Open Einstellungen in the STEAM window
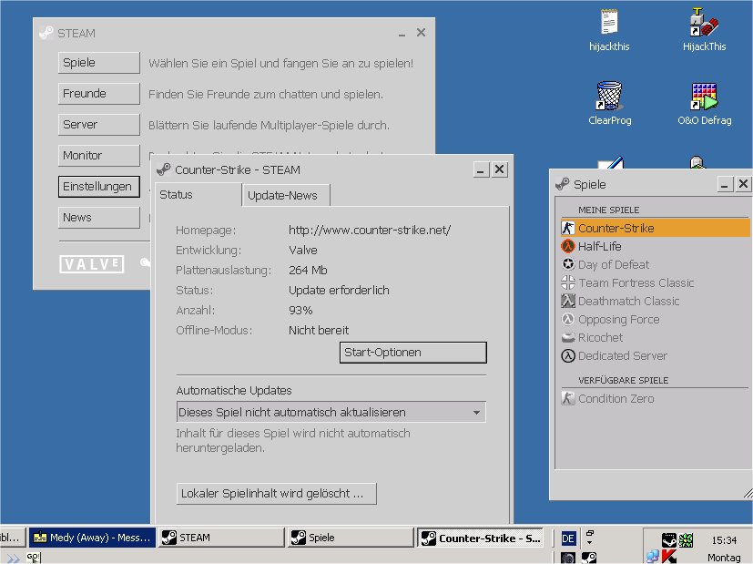The height and width of the screenshot is (564, 753). [x=99, y=187]
